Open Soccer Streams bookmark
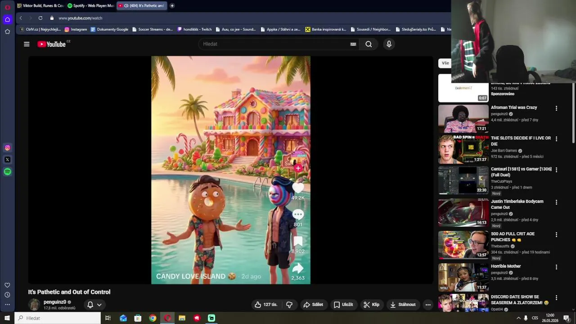Viewport: 576px width, 324px height. click(152, 29)
